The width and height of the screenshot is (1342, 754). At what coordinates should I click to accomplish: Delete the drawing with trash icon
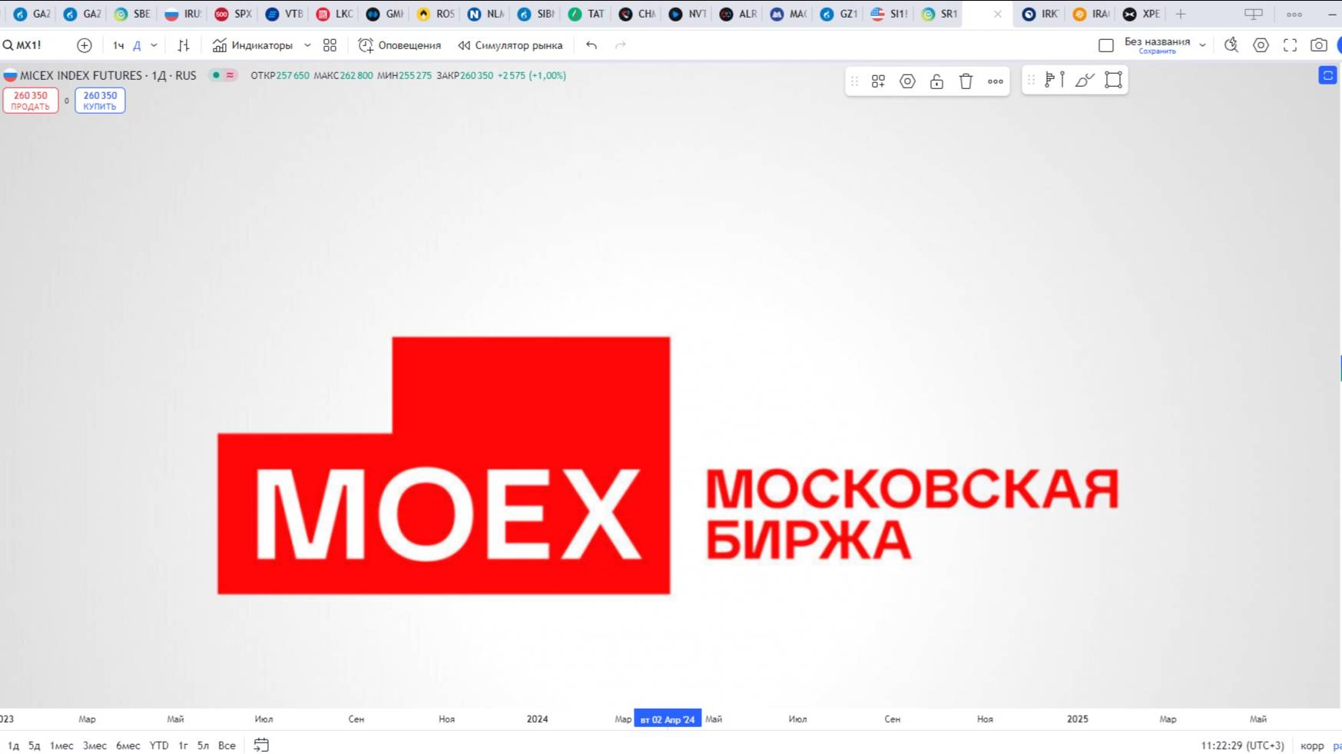(x=966, y=81)
